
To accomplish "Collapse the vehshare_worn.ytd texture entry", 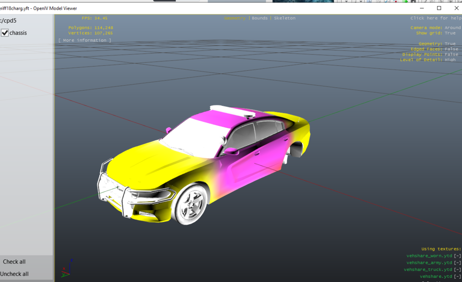I will (x=457, y=256).
